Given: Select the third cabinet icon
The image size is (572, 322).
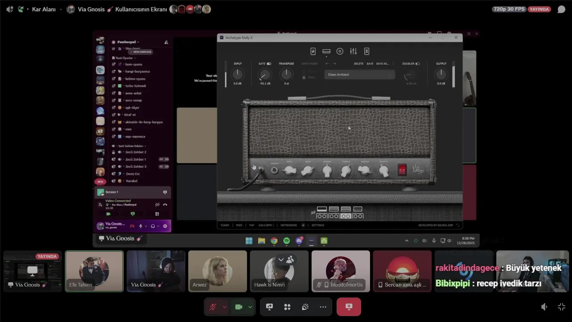Looking at the screenshot, I should [346, 216].
